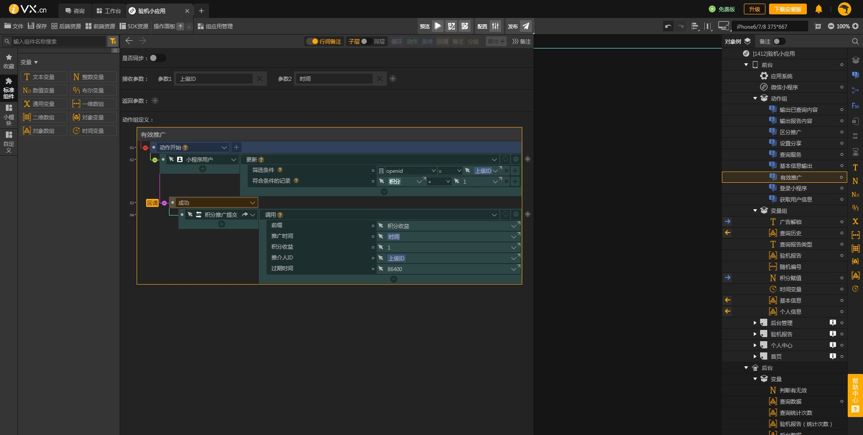Open the 前端资源 menu
Image resolution: width=863 pixels, height=435 pixels.
(100, 26)
